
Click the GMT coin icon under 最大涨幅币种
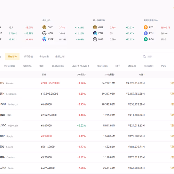coord(95,27)
